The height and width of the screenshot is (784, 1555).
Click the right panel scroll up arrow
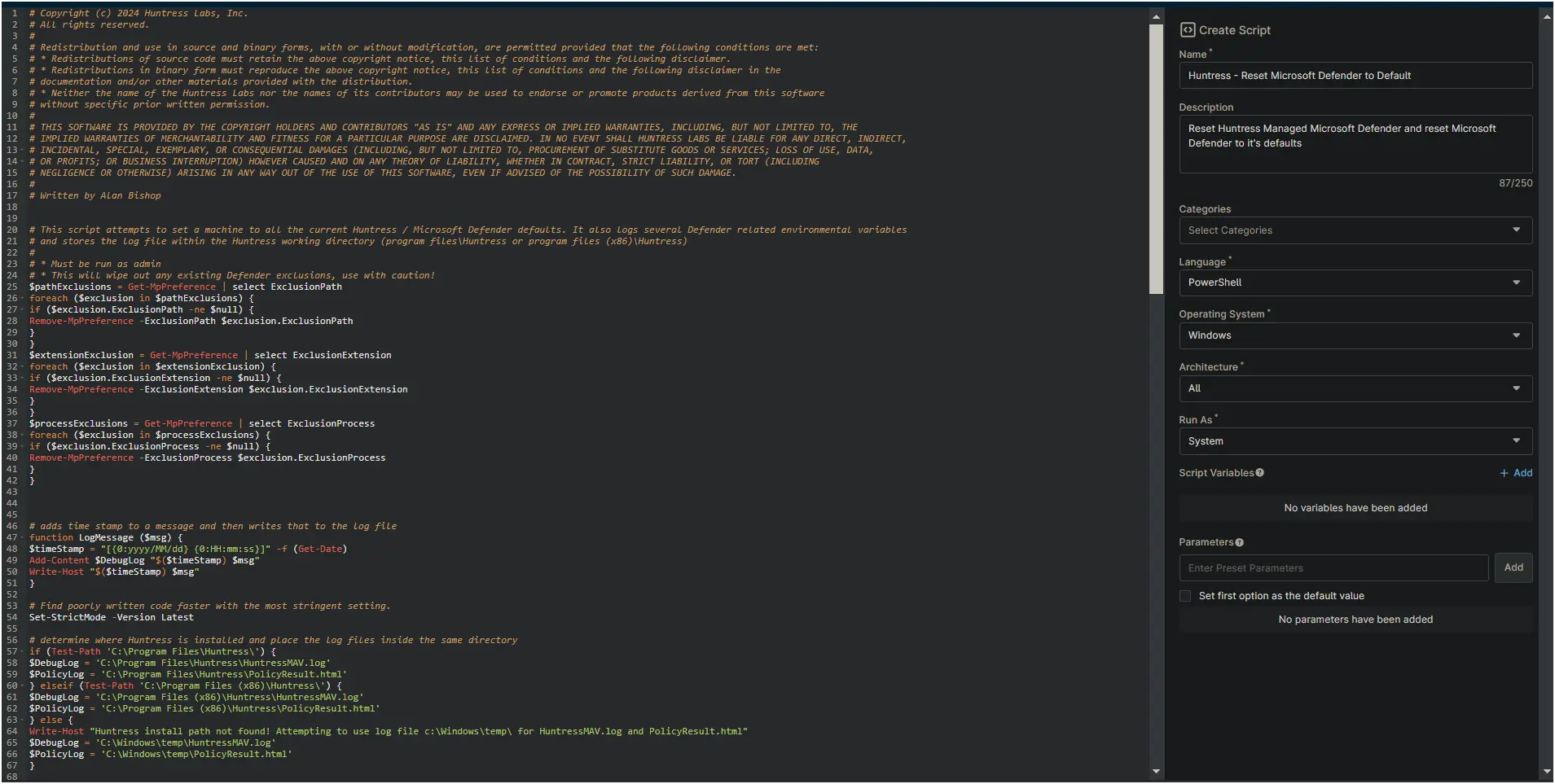coord(1546,17)
